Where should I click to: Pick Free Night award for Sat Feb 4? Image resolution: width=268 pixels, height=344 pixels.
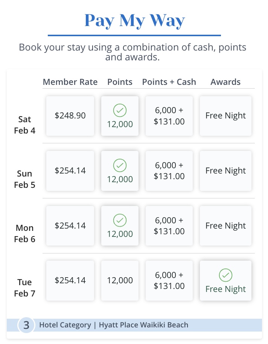[225, 116]
